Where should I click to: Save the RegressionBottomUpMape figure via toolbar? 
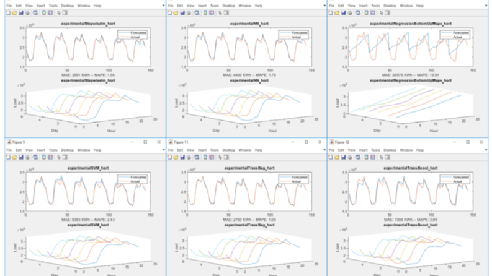(343, 13)
